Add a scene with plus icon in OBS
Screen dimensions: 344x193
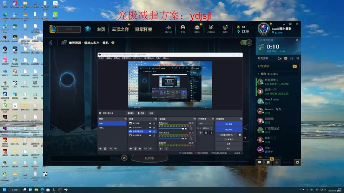coord(101,148)
